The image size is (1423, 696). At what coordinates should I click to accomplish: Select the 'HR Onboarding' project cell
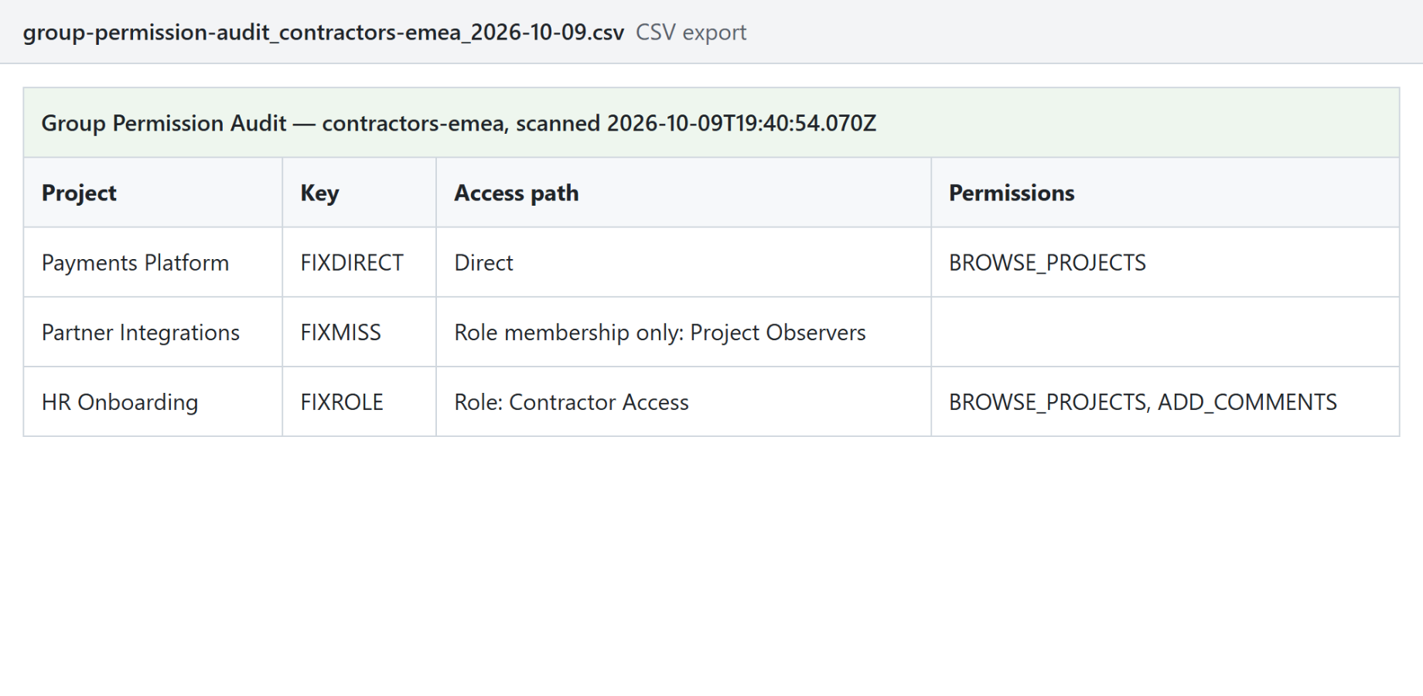153,401
